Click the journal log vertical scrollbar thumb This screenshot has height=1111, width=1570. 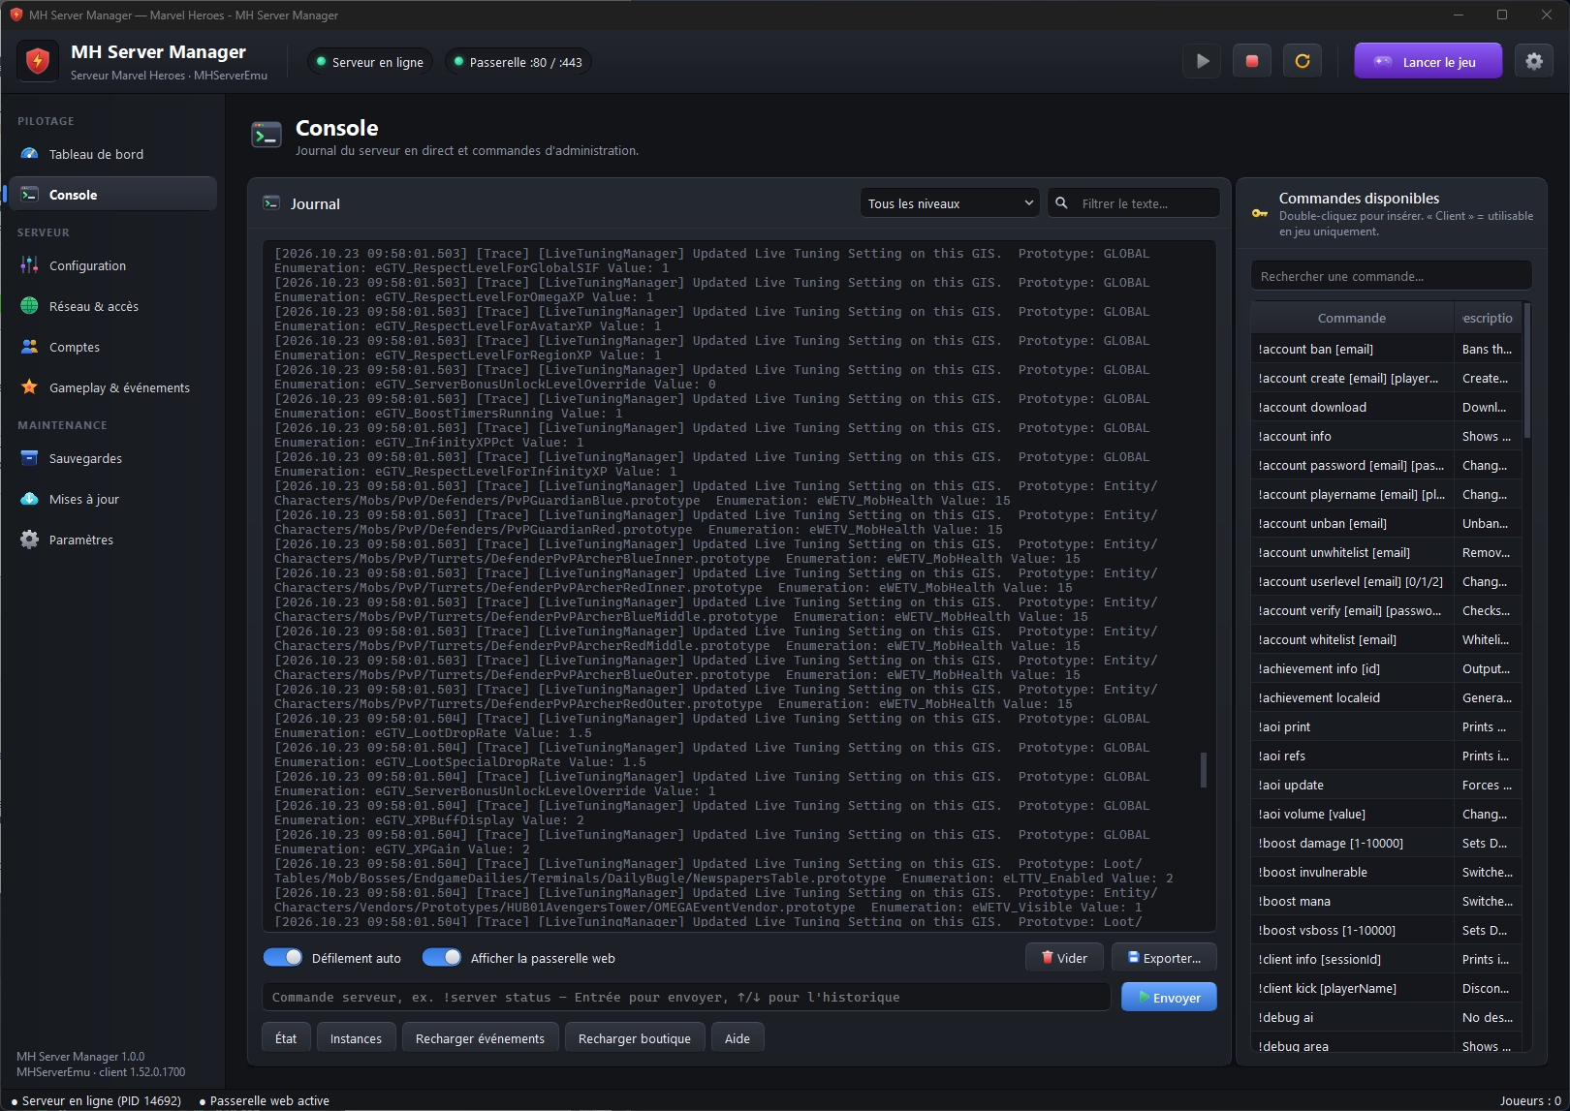coord(1204,770)
